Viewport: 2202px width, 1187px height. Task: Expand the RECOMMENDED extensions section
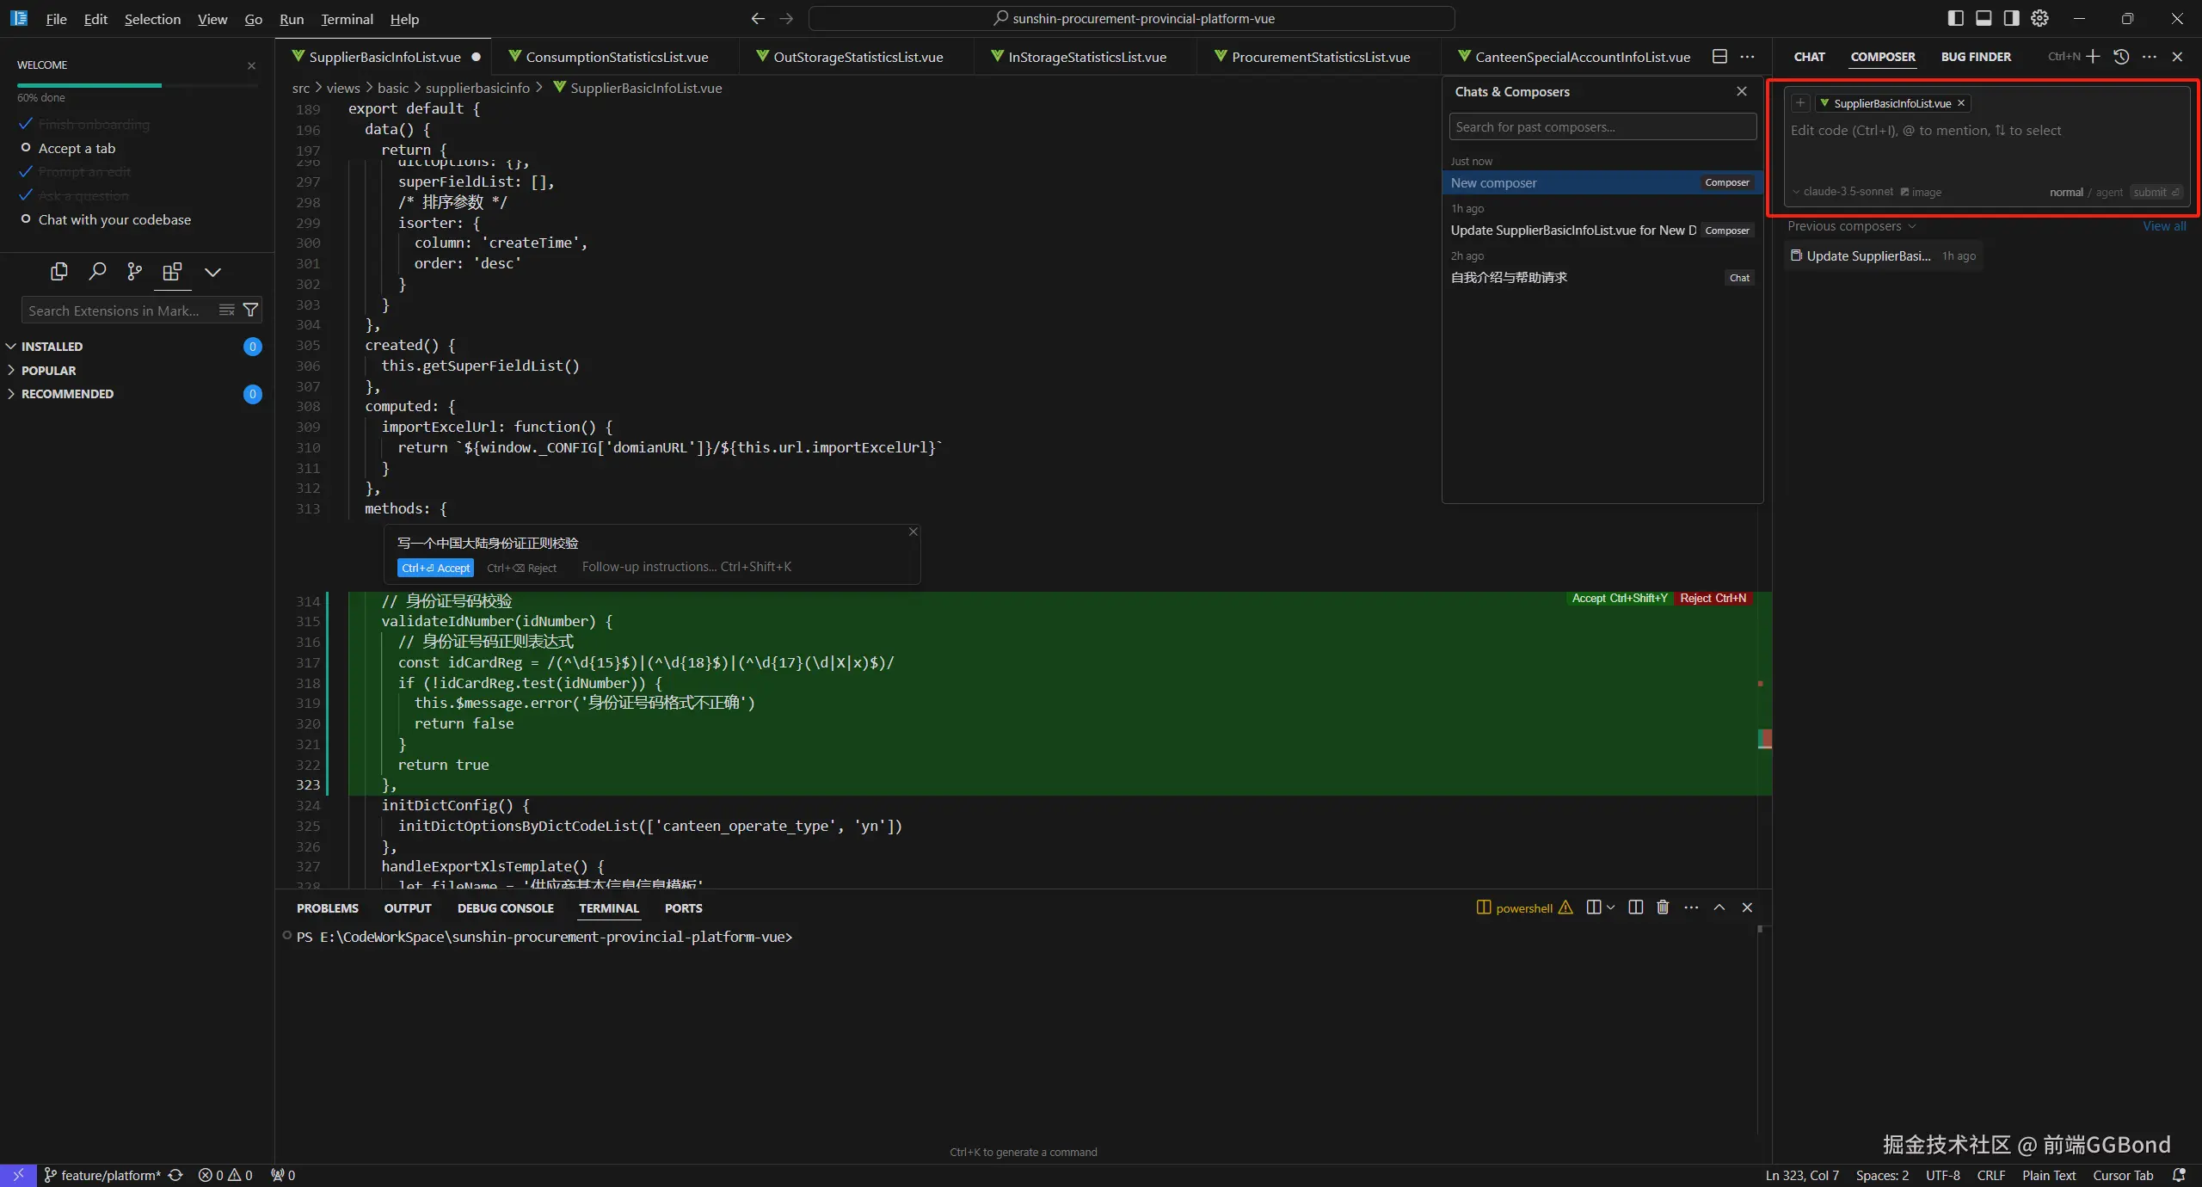(67, 394)
